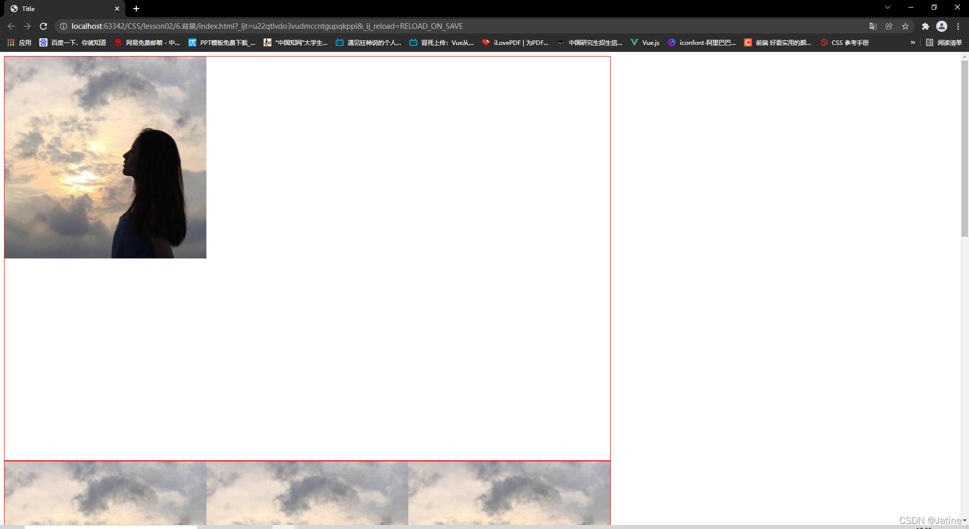
Task: Open a new tab with plus button
Action: coord(136,9)
